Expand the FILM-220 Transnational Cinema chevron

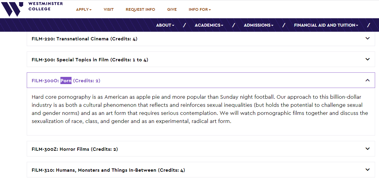[367, 38]
